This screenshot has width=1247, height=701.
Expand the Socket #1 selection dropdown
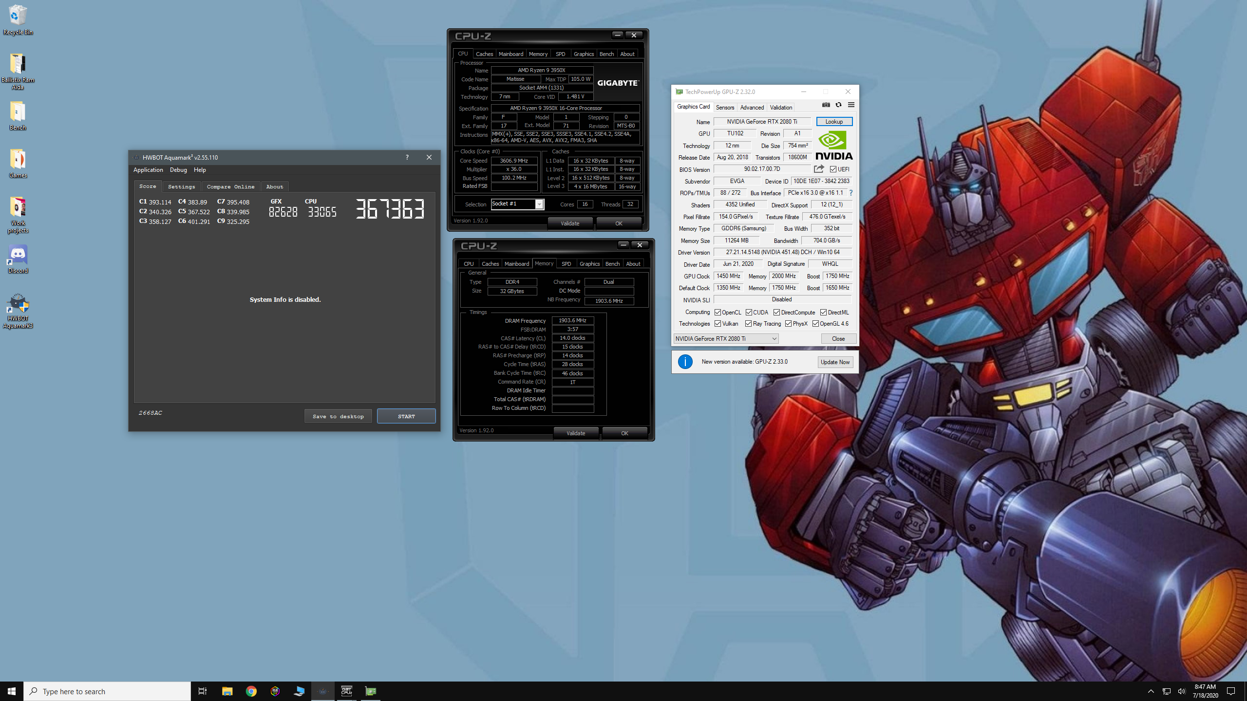pyautogui.click(x=539, y=204)
